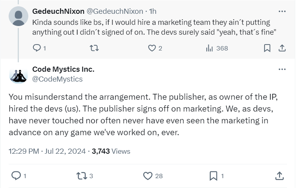This screenshot has width=298, height=188.
Task: Open GedeuchNixon's profile avatar
Action: click(x=18, y=17)
